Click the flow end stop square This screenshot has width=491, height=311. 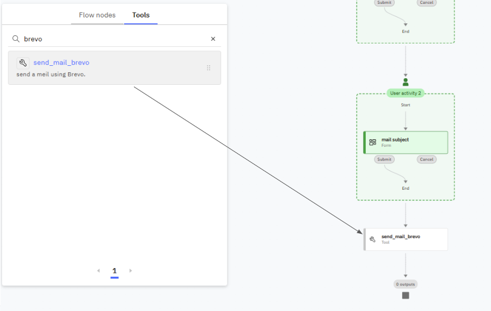coord(406,295)
